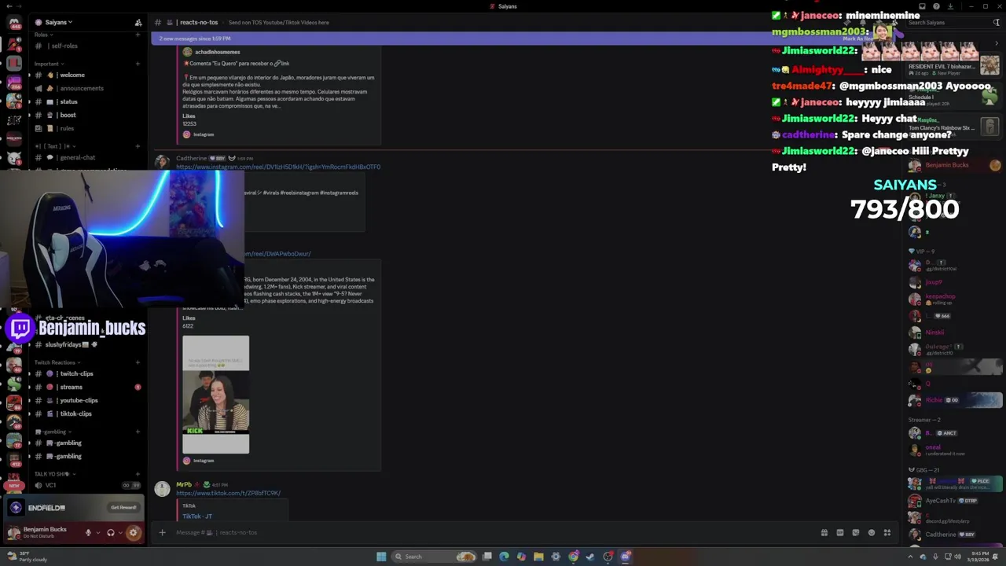Open the streams channel
1006x566 pixels.
[x=70, y=387]
